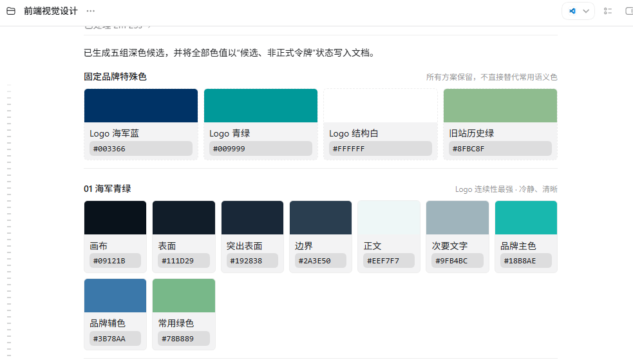
Task: Select the Logo 结构白 color swatch
Action: coord(381,106)
